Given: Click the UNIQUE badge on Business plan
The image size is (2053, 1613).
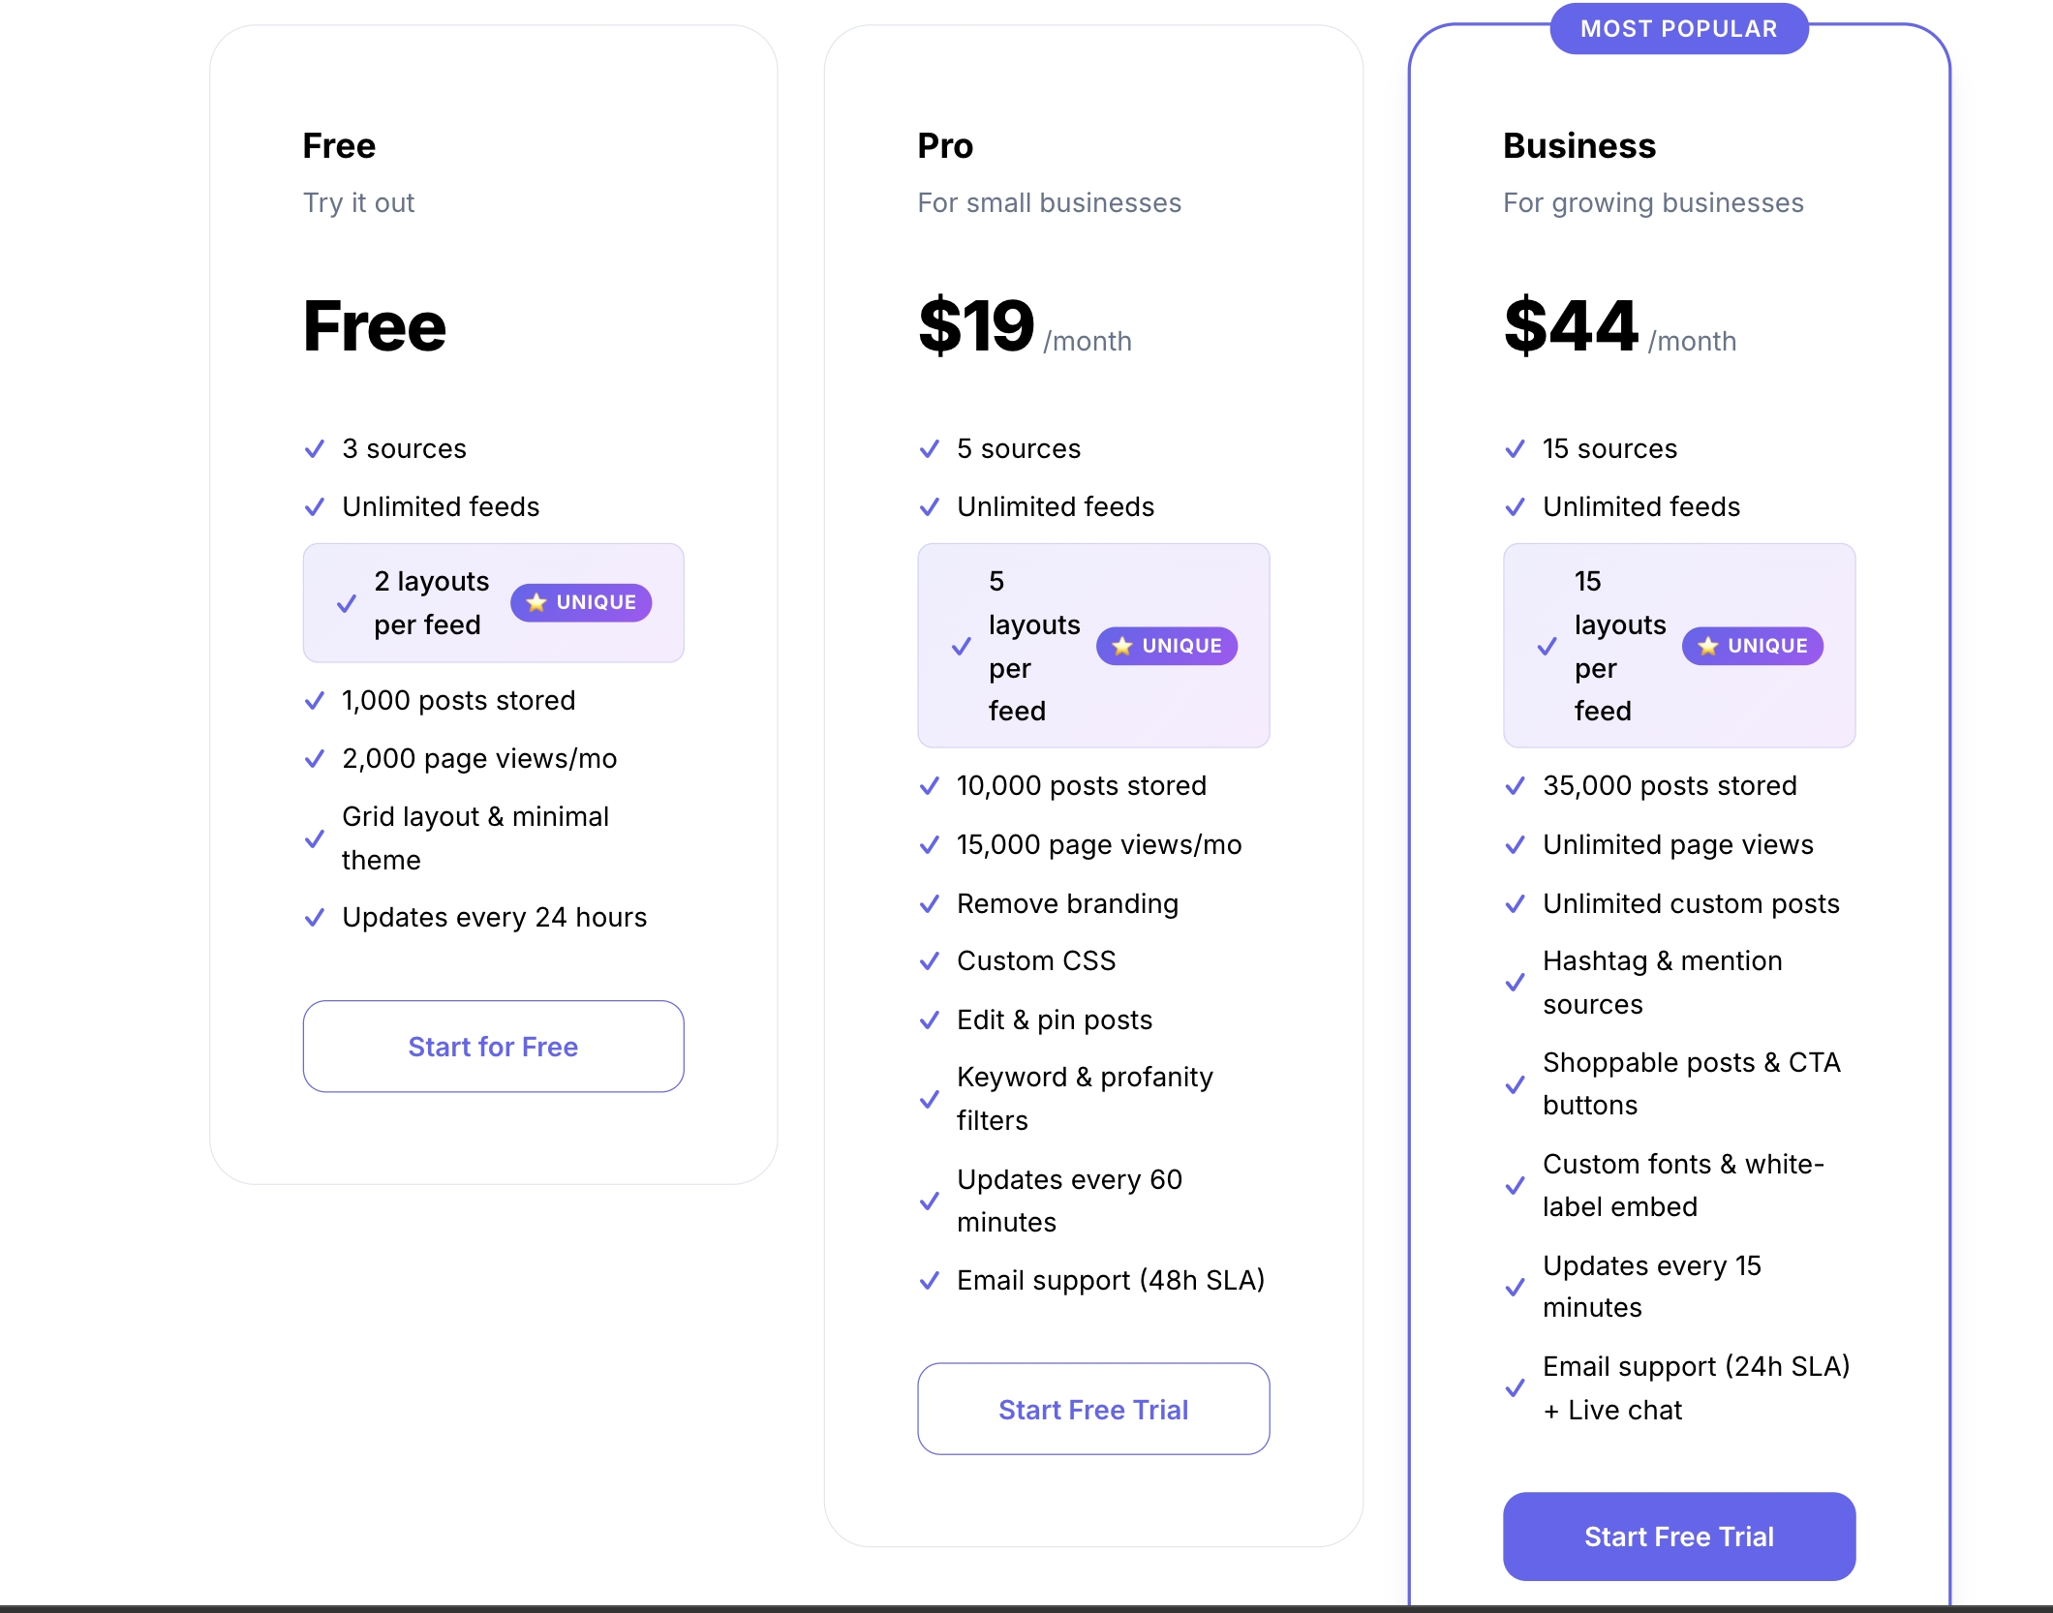Looking at the screenshot, I should tap(1751, 646).
